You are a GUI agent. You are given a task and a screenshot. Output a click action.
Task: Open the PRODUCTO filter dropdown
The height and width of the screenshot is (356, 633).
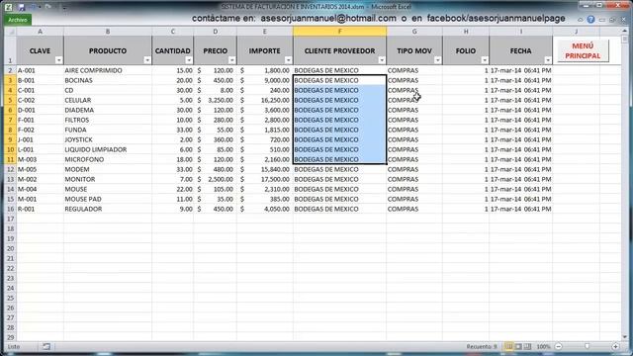pyautogui.click(x=147, y=60)
